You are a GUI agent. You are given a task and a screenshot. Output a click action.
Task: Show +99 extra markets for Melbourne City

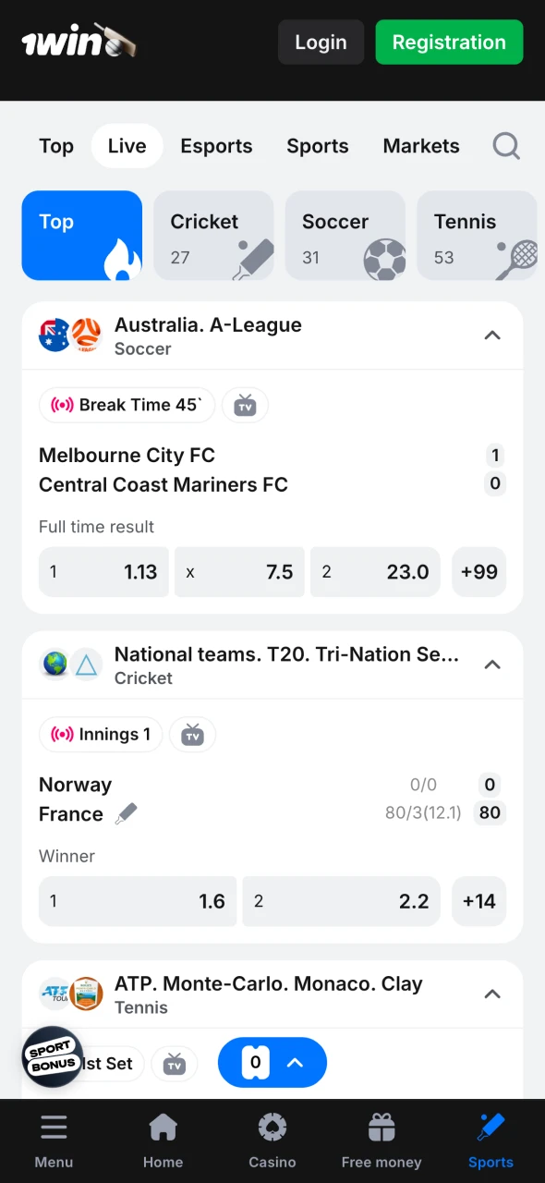pos(478,571)
